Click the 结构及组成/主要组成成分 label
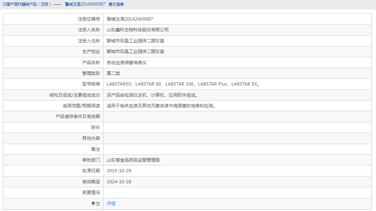 click(x=75, y=95)
